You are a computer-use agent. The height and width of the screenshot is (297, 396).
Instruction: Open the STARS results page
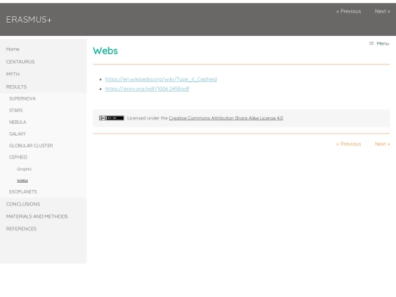[16, 110]
